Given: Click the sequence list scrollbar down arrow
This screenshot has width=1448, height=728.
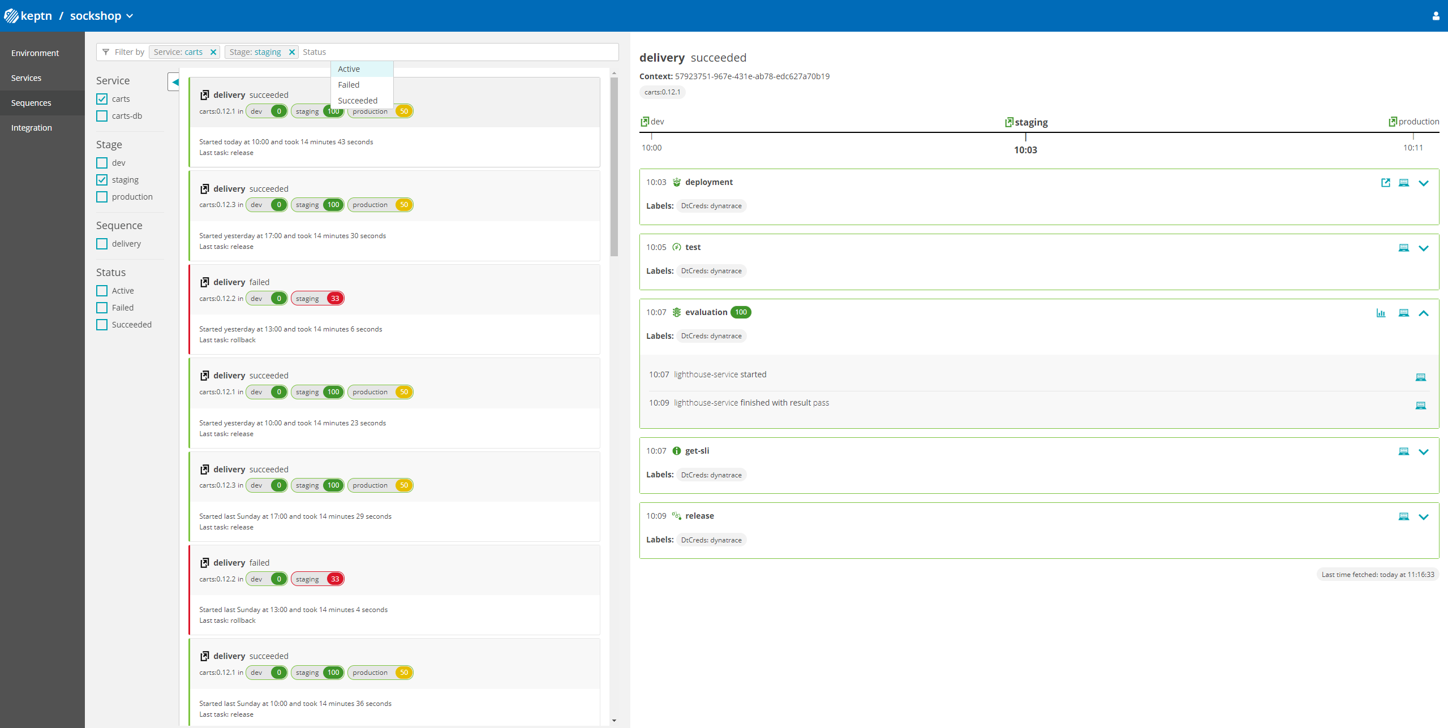Looking at the screenshot, I should (614, 721).
